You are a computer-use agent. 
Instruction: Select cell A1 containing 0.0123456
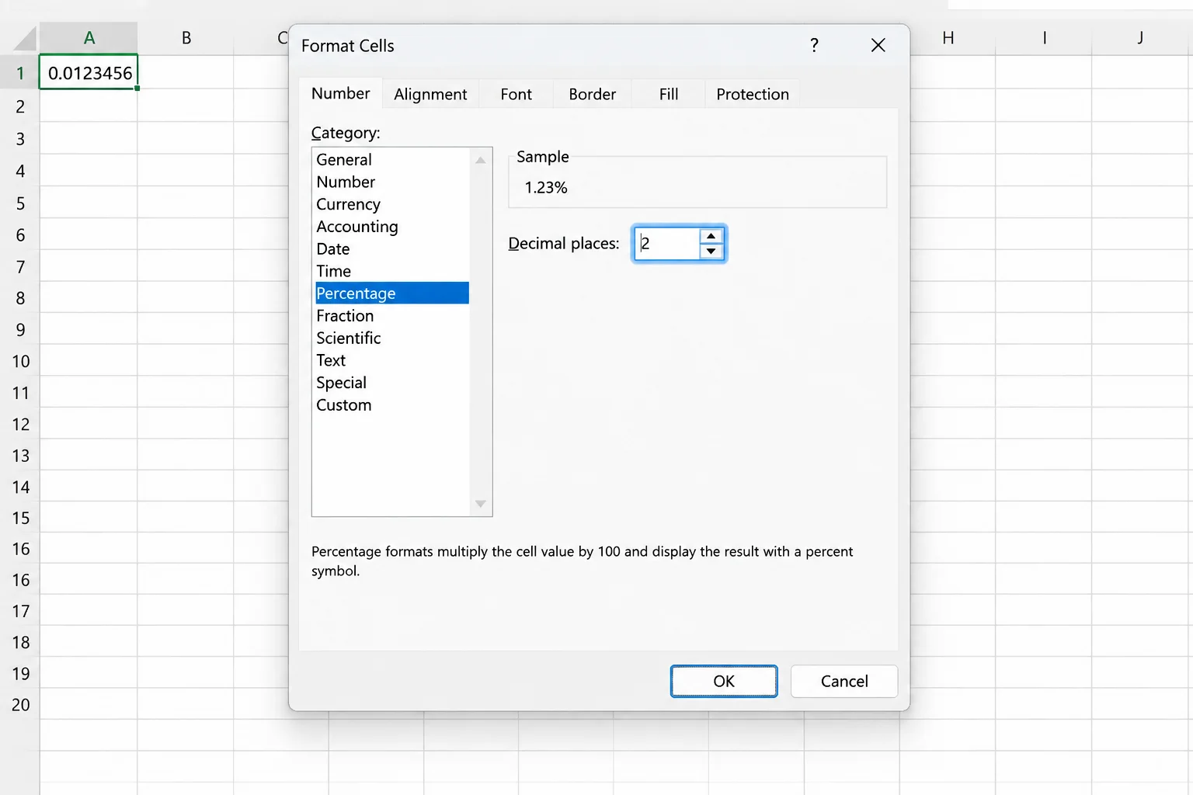point(89,72)
